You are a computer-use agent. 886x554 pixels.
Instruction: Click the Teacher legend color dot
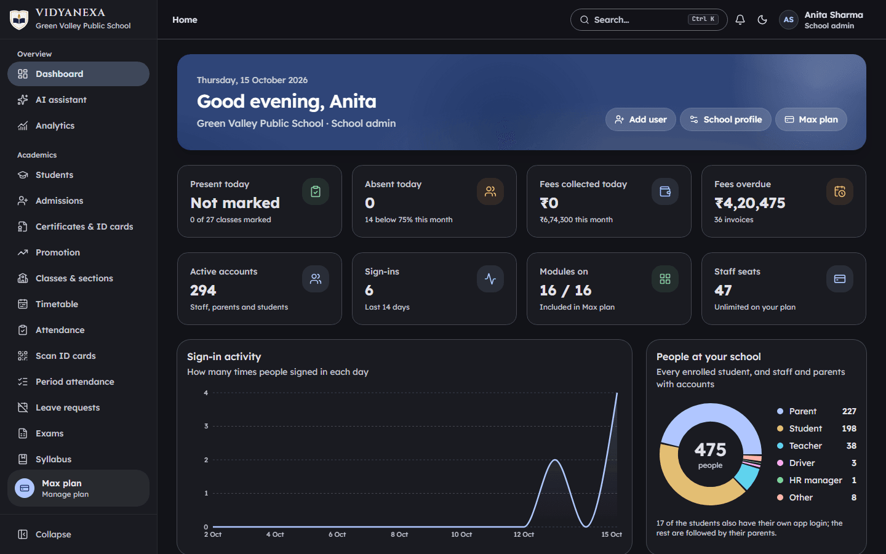(x=780, y=446)
